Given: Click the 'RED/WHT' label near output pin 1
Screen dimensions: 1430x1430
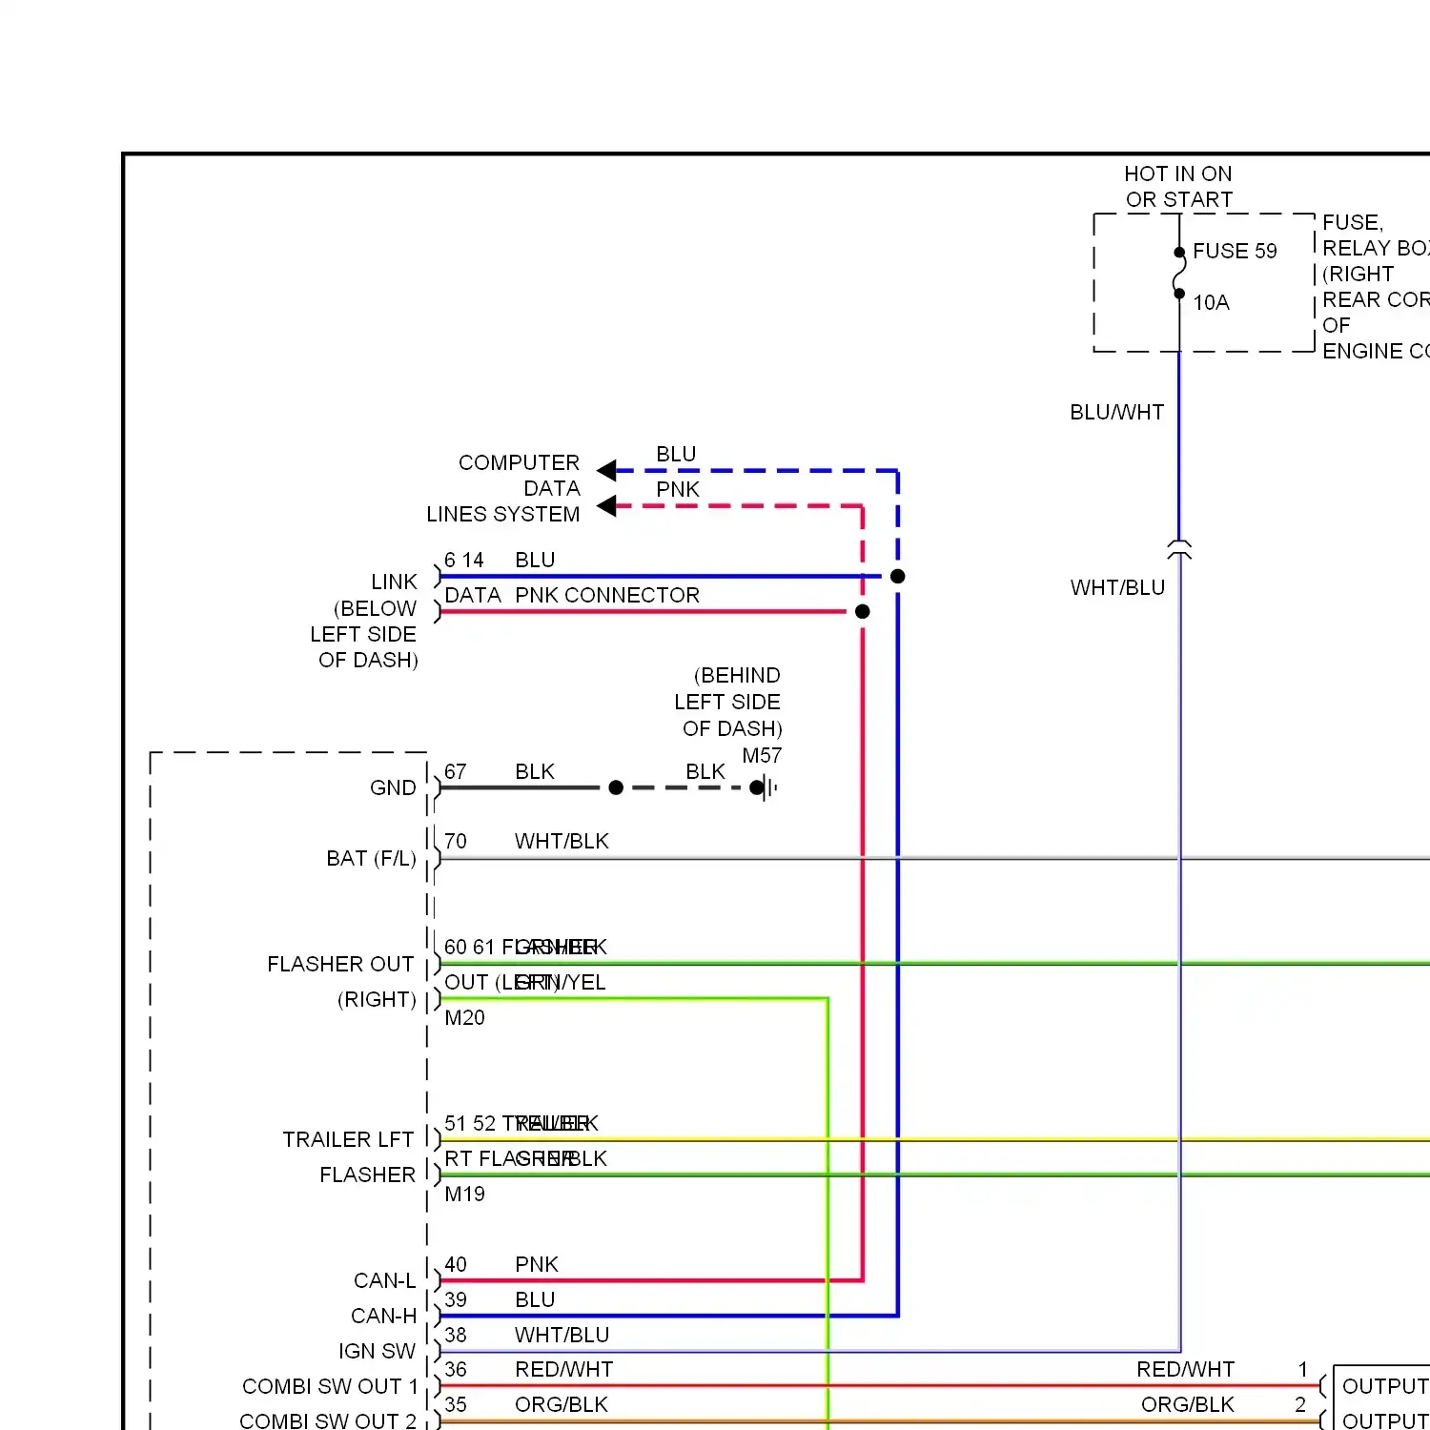Looking at the screenshot, I should pos(1186,1369).
